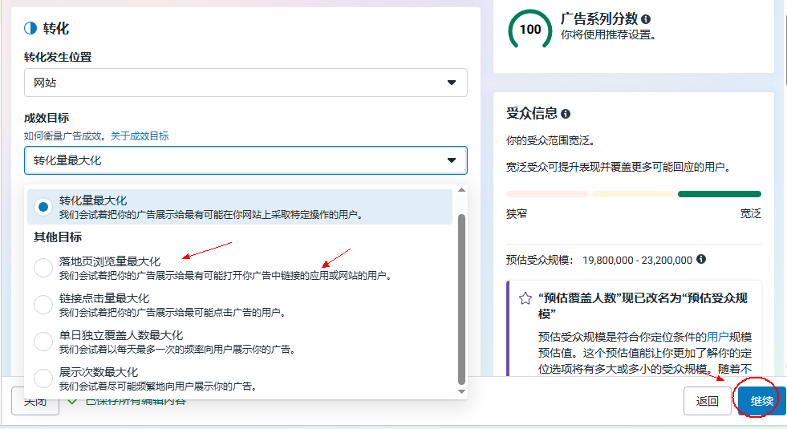Viewport: 787px width, 429px height.
Task: Select 转化量最大化 radio option
Action: (43, 207)
